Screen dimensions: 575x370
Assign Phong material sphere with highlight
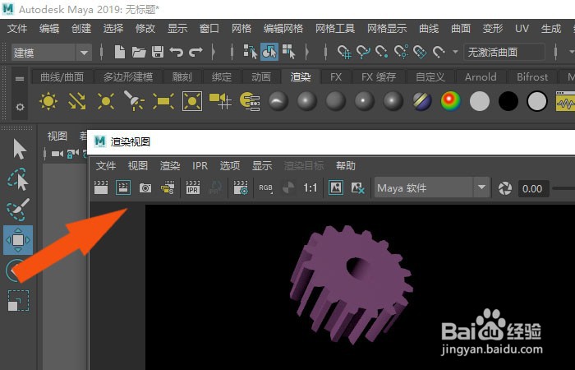(x=364, y=101)
